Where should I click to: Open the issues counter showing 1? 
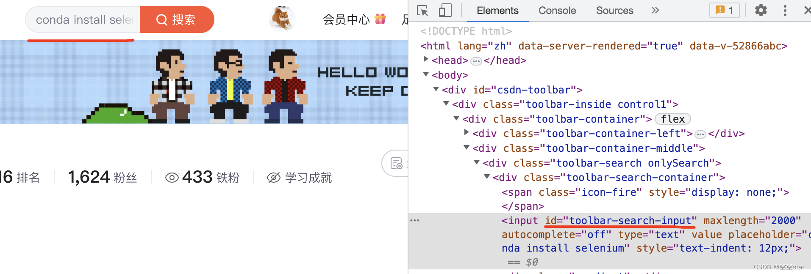[725, 10]
